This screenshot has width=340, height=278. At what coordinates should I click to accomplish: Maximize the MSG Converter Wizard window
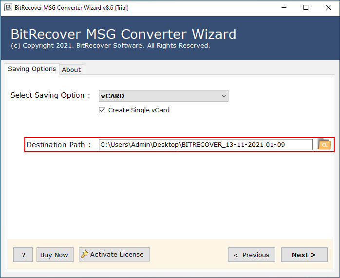click(x=306, y=8)
